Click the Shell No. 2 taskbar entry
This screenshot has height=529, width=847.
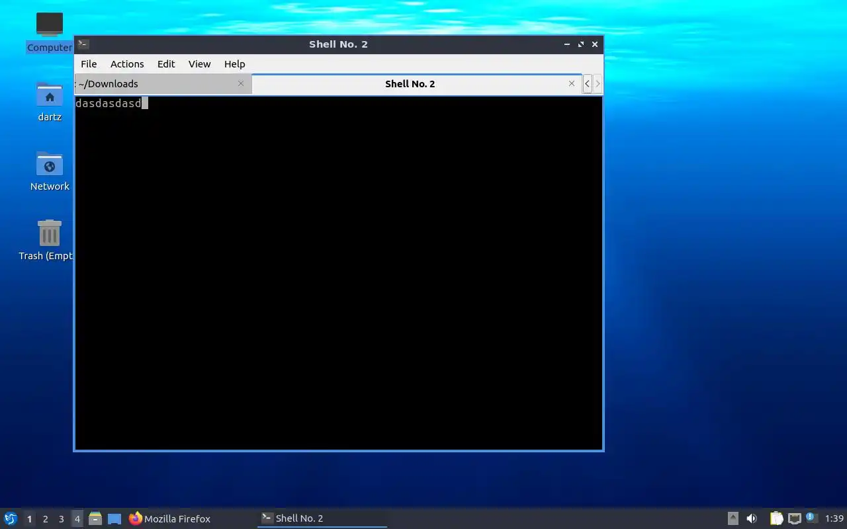pyautogui.click(x=322, y=518)
